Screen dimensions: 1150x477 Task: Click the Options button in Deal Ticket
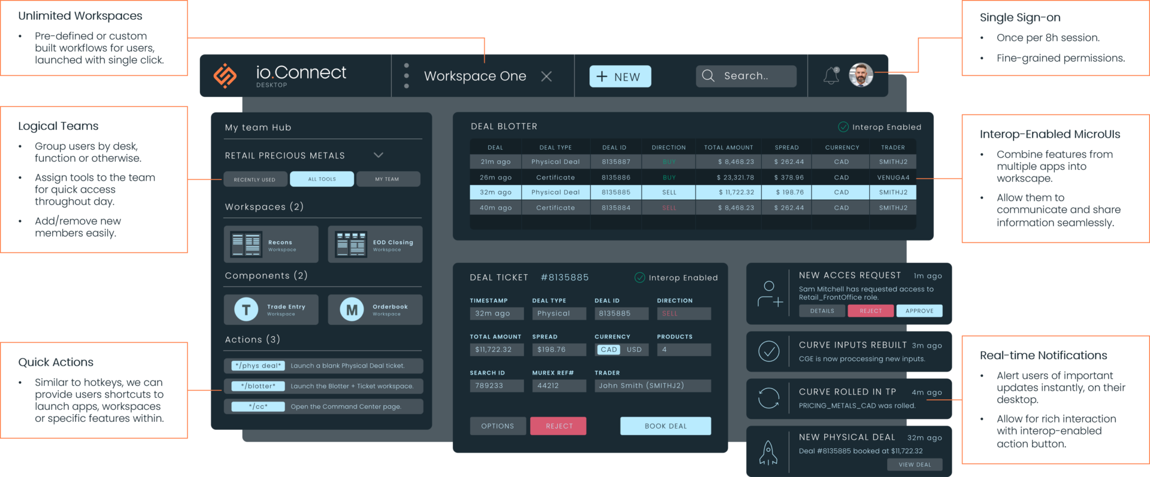click(498, 426)
